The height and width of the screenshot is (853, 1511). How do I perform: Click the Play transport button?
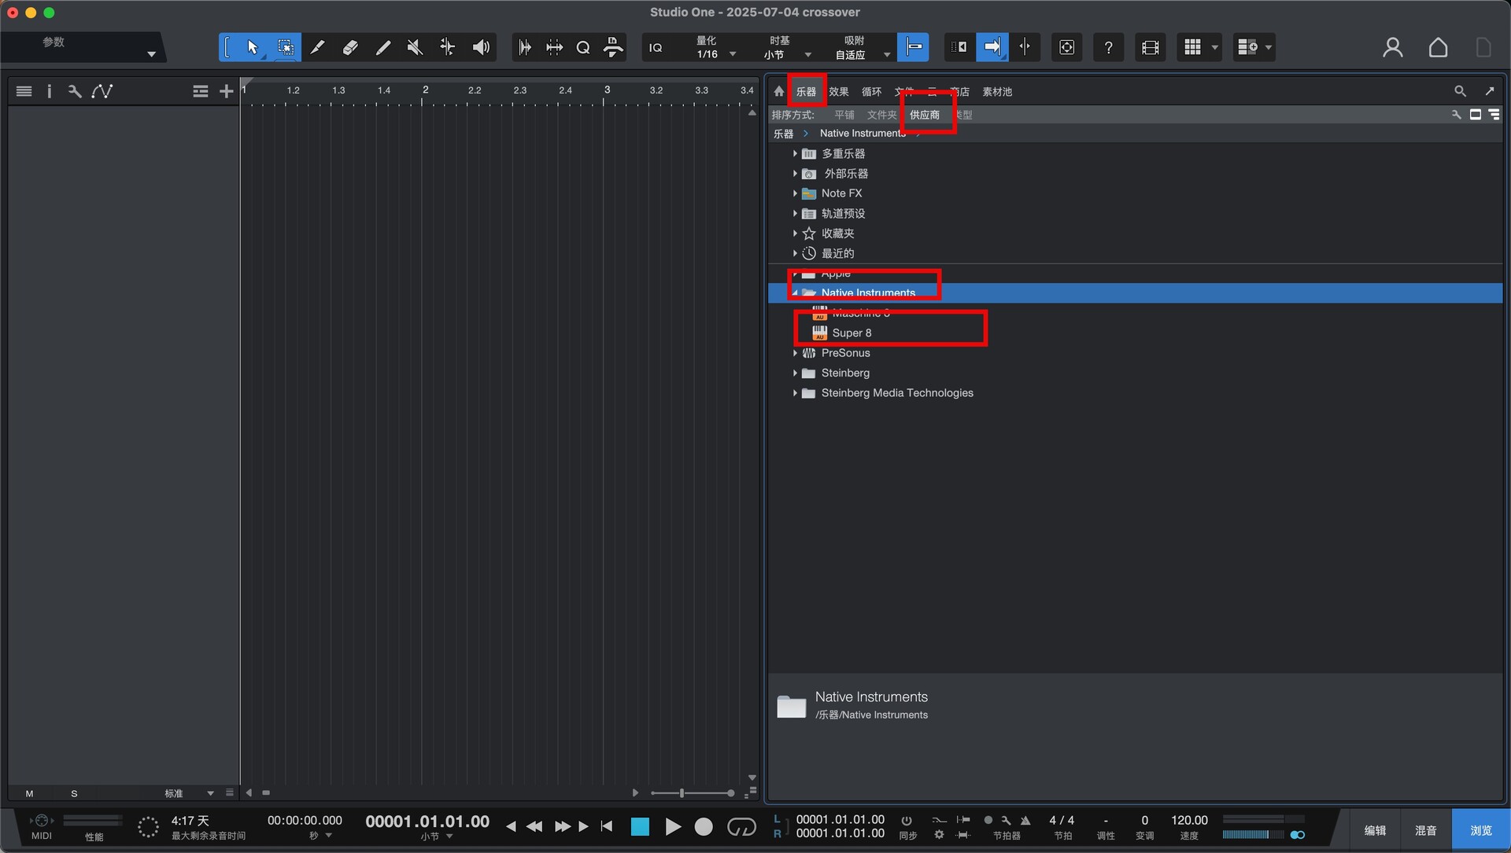click(673, 826)
